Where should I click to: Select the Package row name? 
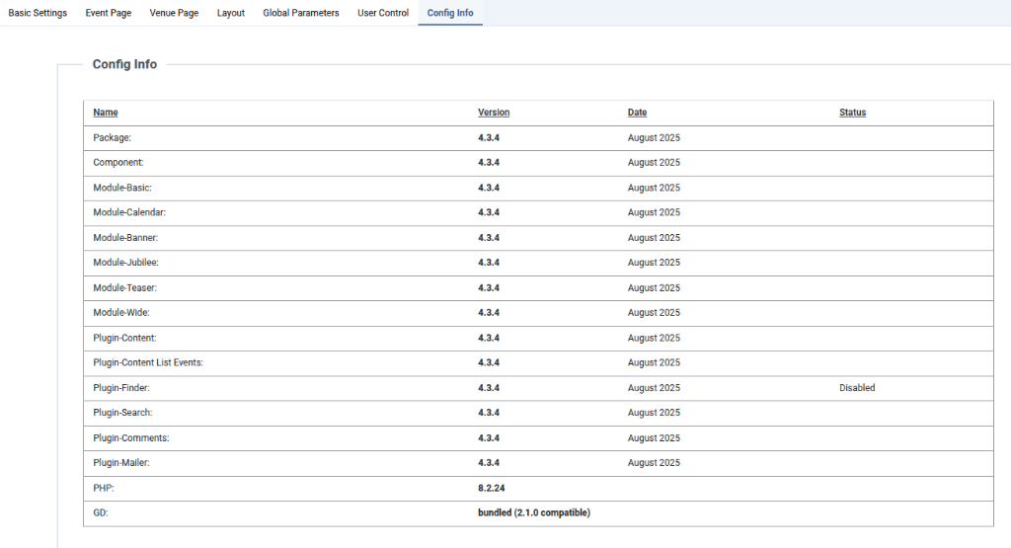[x=112, y=138]
